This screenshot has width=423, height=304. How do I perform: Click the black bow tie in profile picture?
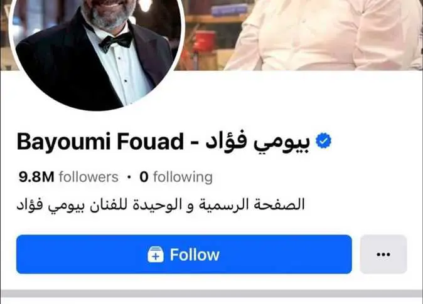click(115, 42)
